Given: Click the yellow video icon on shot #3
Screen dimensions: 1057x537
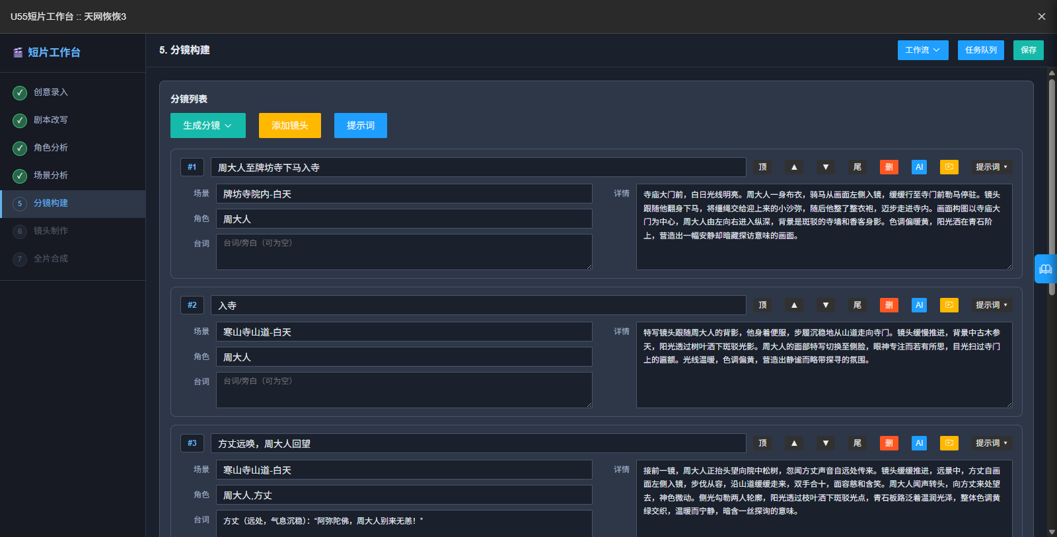Looking at the screenshot, I should 949,443.
